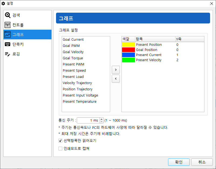Click the 통신 주기 ms input field
The width and height of the screenshot is (216, 169).
click(88, 120)
